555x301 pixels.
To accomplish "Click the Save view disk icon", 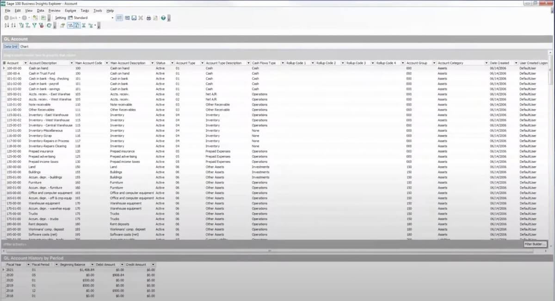I will pos(134,18).
